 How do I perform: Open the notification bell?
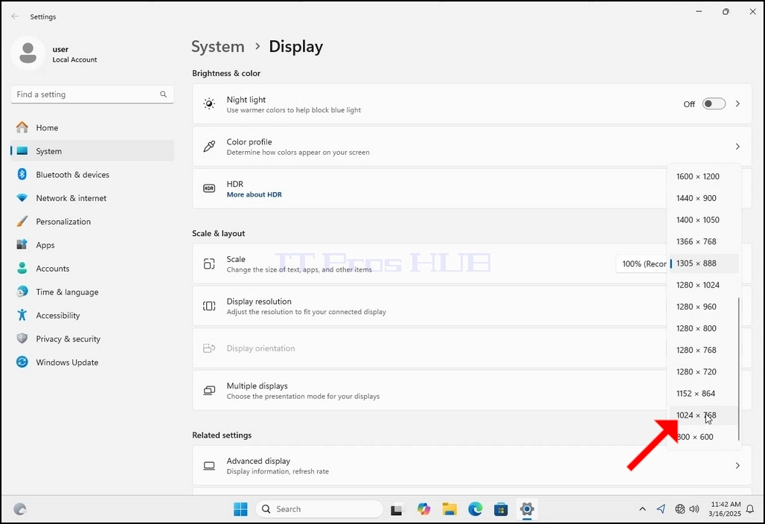[x=750, y=509]
